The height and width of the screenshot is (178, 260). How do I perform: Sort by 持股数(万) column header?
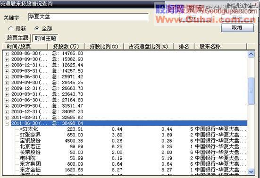(66, 46)
